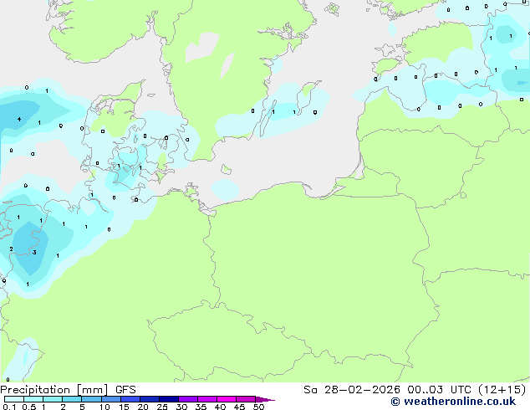Screen dimensions: 530x410
Task: Click the '50' legend scale value
Action: click(x=258, y=407)
